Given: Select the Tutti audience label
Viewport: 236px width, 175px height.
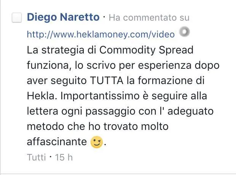Looking at the screenshot, I should tap(36, 157).
